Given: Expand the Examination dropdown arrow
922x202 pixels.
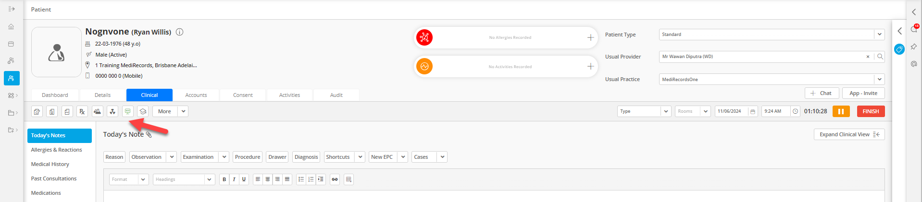Looking at the screenshot, I should point(224,157).
